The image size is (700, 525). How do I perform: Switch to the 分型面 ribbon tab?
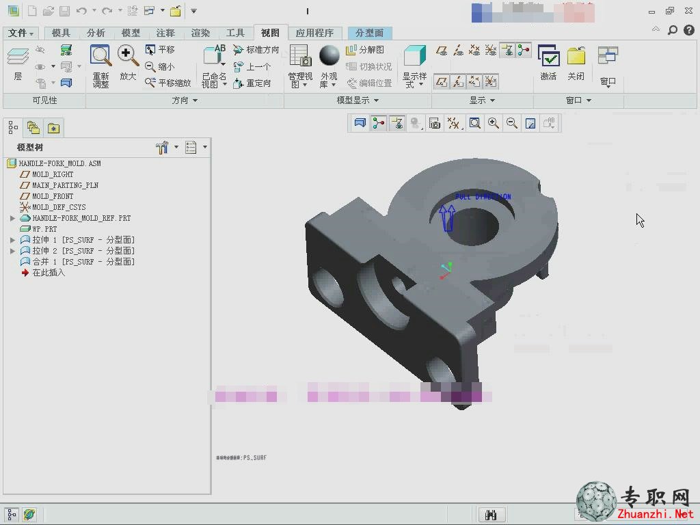click(x=370, y=33)
